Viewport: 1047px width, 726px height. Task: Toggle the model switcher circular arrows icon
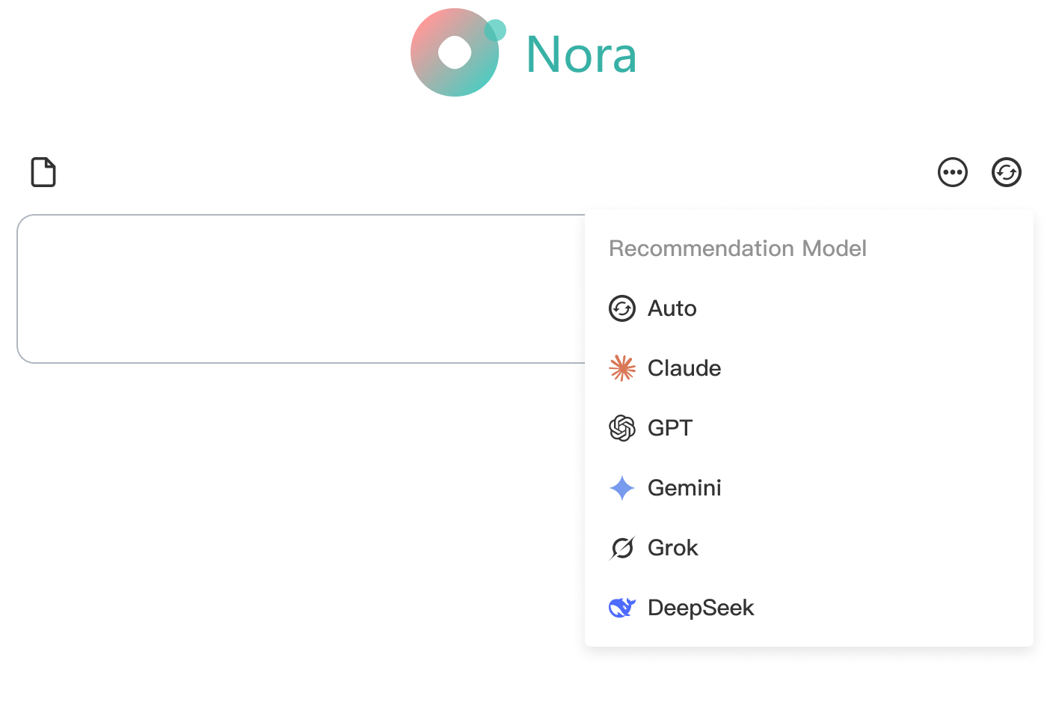click(x=1006, y=172)
